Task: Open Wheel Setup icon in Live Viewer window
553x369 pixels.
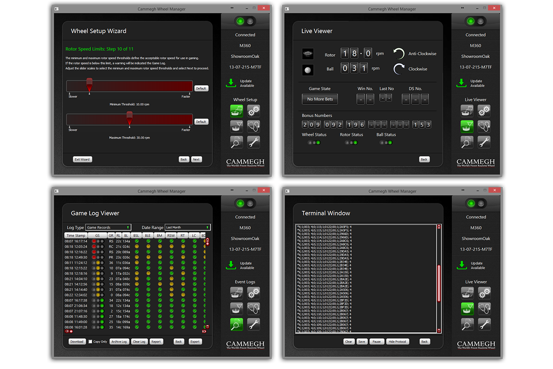Action: (467, 111)
